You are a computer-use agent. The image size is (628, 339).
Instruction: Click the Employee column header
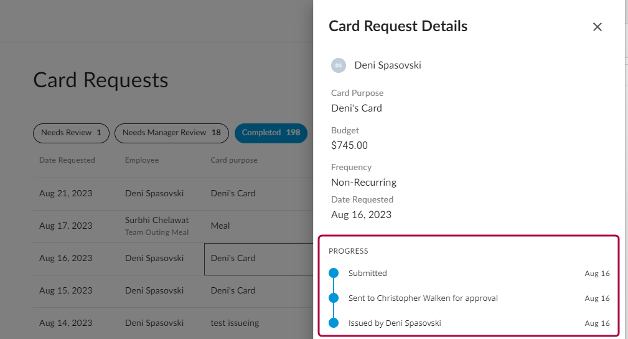[142, 160]
